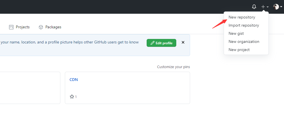Open the CDN repository link
Viewport: 284px width, 116px height.
pos(74,80)
